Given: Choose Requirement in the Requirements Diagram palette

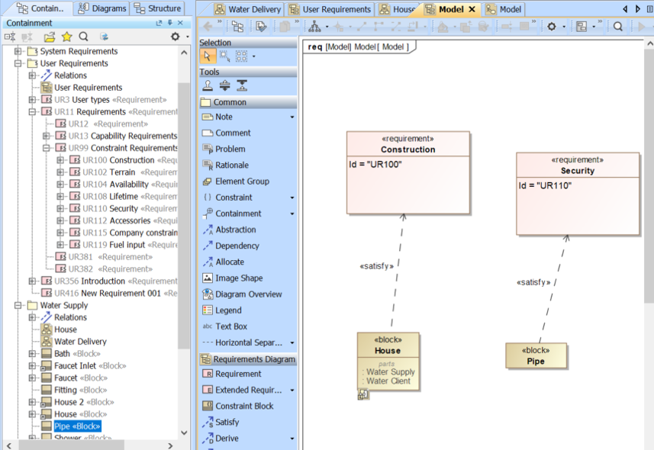Looking at the screenshot, I should coord(237,374).
